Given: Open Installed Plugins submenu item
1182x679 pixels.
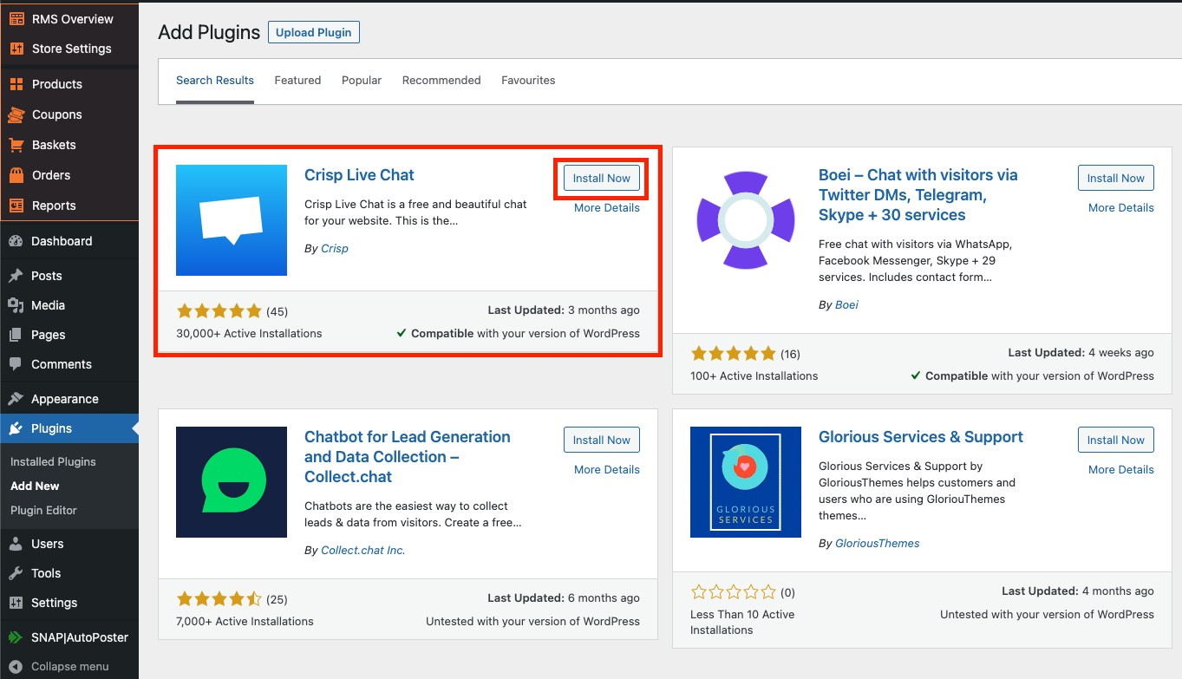Looking at the screenshot, I should point(53,462).
